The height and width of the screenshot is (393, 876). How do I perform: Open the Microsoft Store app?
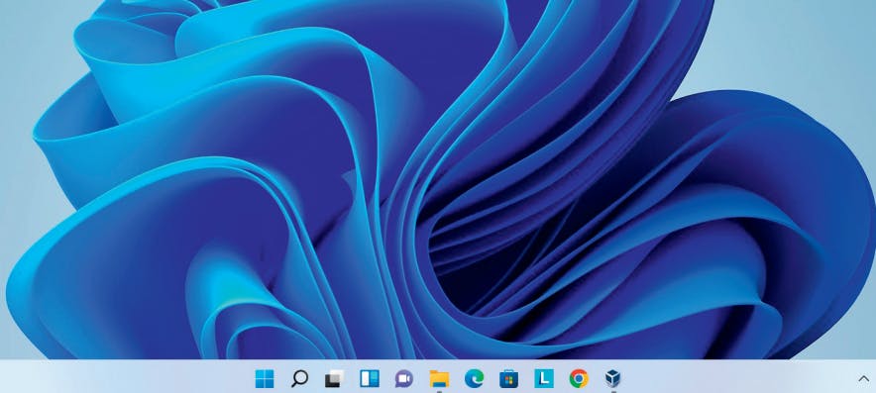508,379
